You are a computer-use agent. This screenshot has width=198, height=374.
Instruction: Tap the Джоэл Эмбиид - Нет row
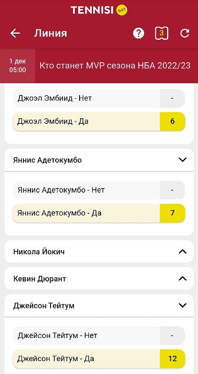coord(99,98)
